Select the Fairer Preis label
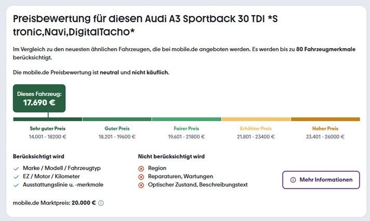370x221 pixels. 186,128
